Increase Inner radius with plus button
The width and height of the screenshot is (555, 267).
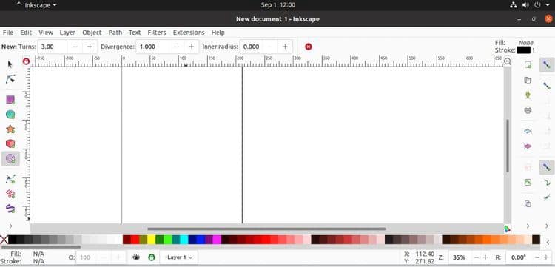[x=285, y=47]
